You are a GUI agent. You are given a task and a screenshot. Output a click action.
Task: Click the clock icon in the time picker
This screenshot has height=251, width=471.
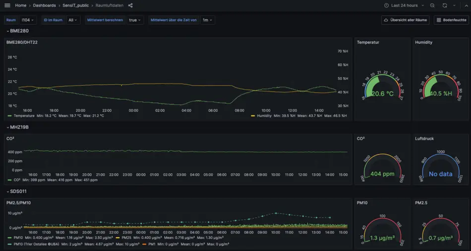point(386,5)
